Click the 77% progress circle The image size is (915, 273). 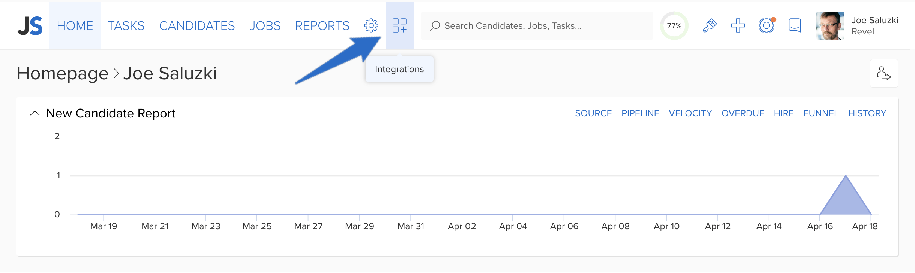(674, 26)
